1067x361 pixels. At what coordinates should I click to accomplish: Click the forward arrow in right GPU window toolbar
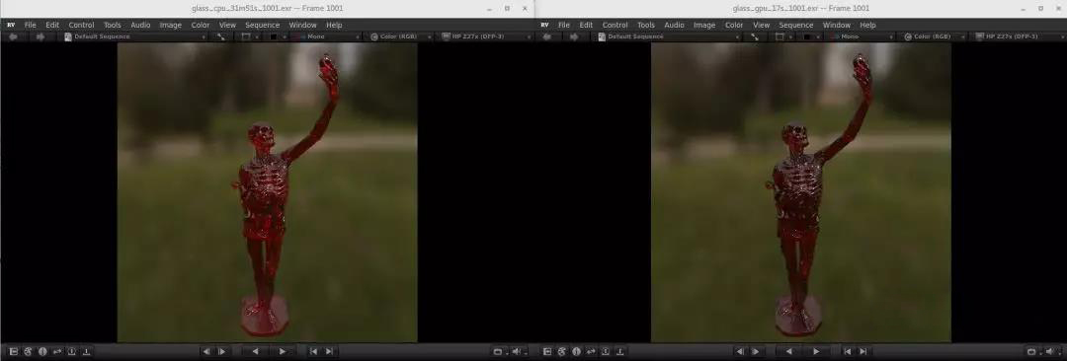point(574,36)
